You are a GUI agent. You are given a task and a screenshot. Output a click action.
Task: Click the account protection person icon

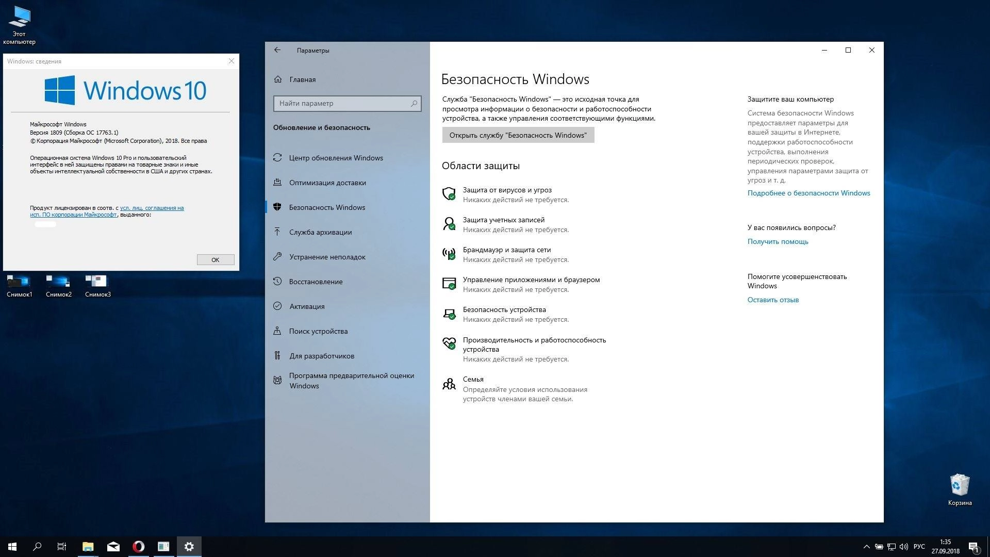449,223
